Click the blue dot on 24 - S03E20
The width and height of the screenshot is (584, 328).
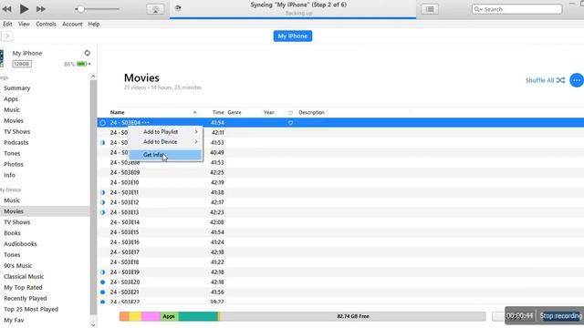coord(103,282)
